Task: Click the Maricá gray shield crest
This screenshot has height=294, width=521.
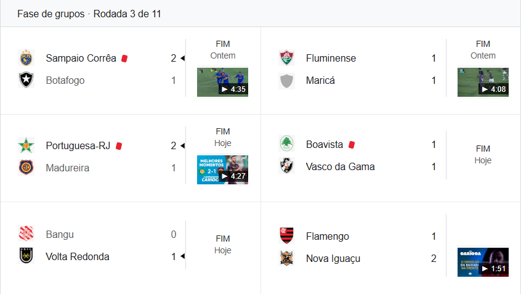Action: [x=286, y=80]
